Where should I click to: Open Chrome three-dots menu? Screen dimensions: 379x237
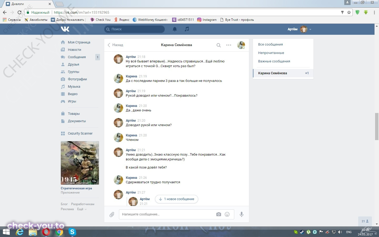pyautogui.click(x=374, y=12)
